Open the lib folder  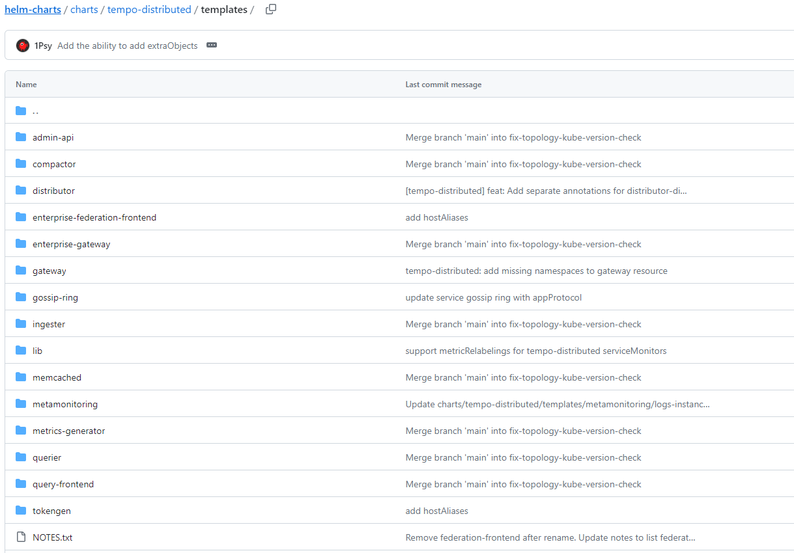[x=37, y=351]
